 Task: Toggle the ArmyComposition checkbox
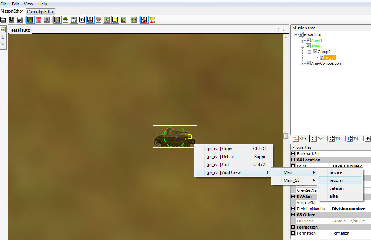(x=308, y=63)
